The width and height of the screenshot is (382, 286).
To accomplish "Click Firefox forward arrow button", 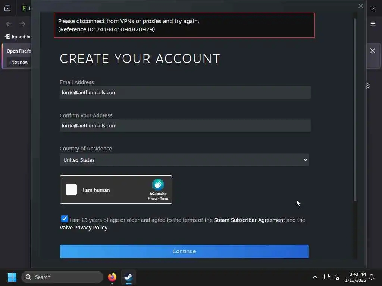I will pos(22,24).
